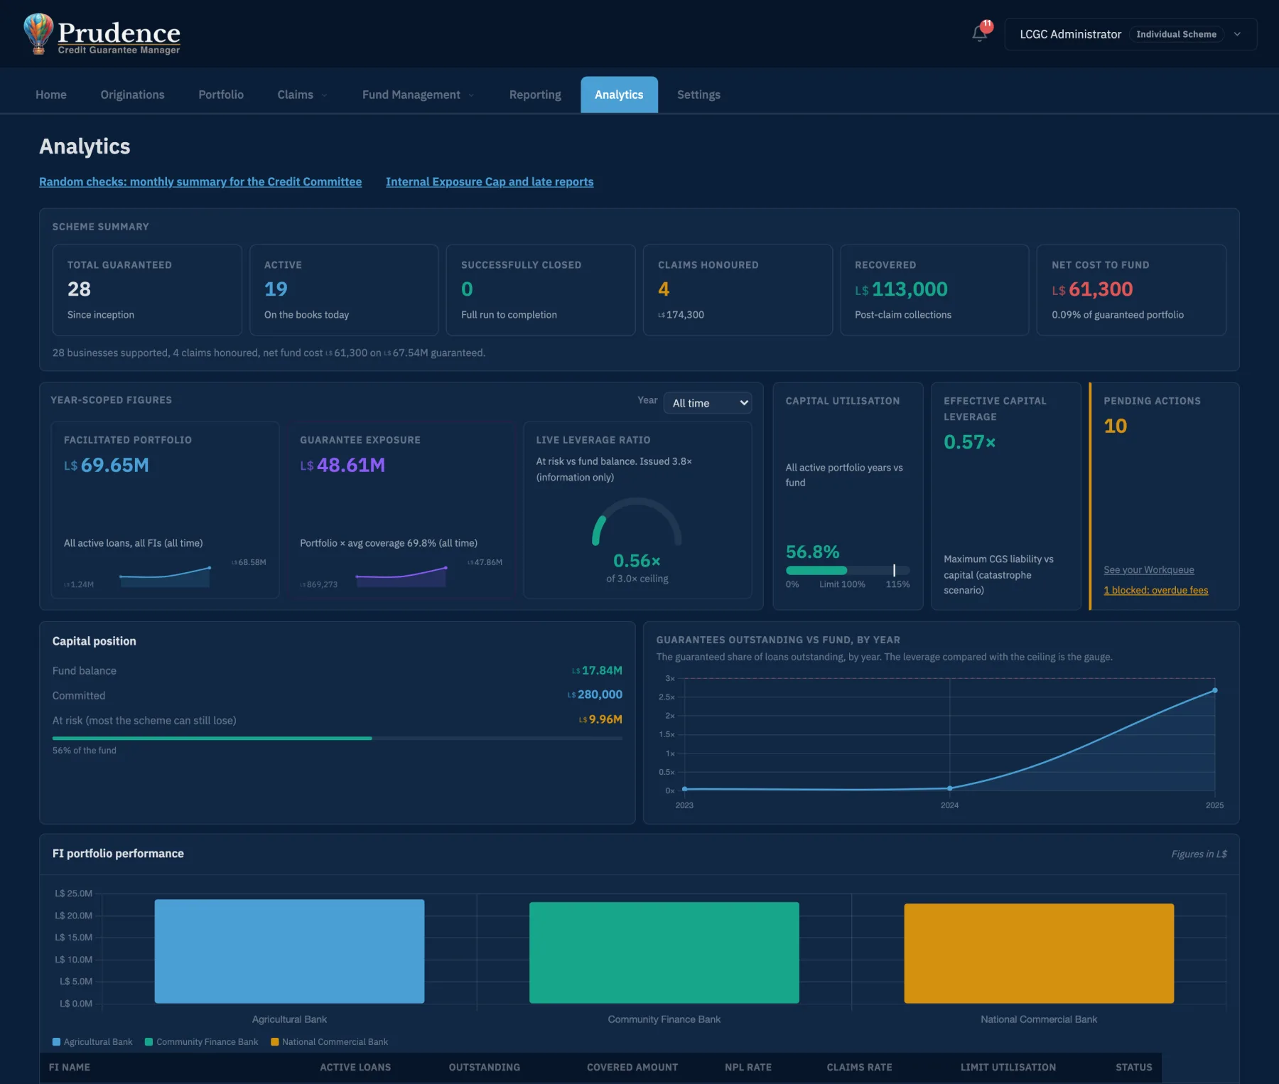Click the Capital position fund progress bar
1279x1084 pixels.
(x=337, y=739)
